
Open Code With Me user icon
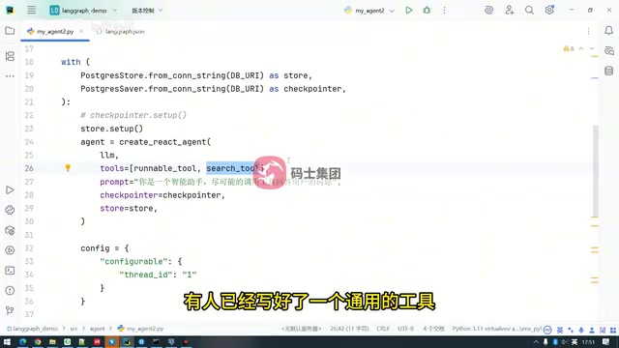coord(510,11)
